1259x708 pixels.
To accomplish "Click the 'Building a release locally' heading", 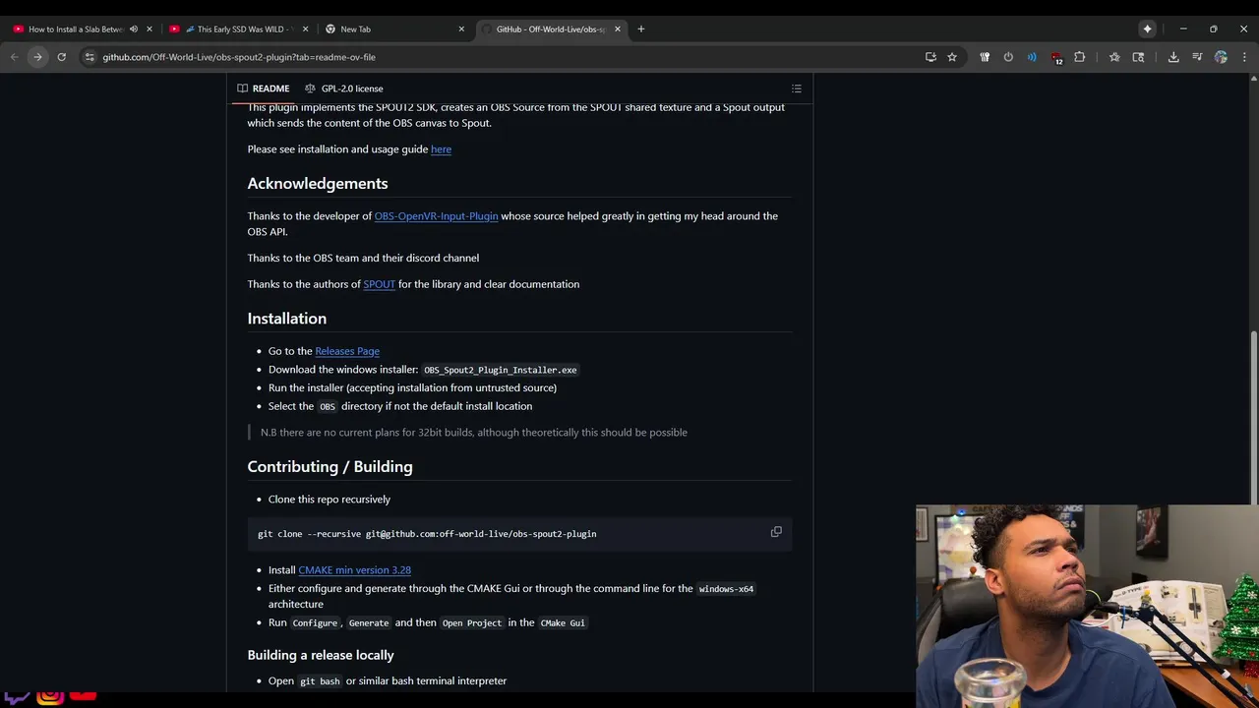I will 321,655.
